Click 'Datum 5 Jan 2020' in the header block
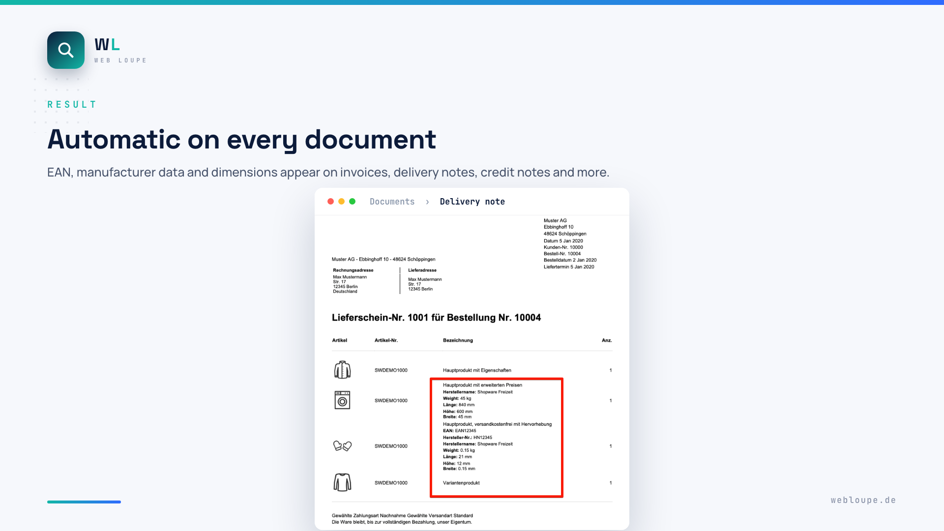Screen dimensions: 944x531 [563, 241]
